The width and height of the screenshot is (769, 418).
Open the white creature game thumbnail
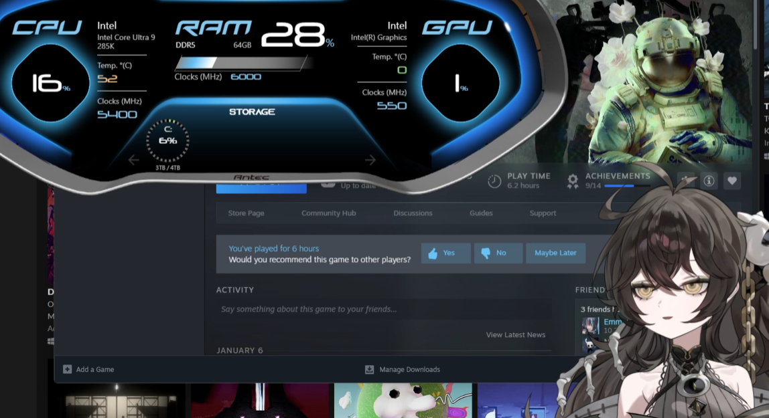[403, 401]
